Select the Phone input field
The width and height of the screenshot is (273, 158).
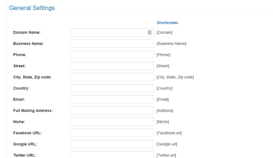tap(112, 55)
